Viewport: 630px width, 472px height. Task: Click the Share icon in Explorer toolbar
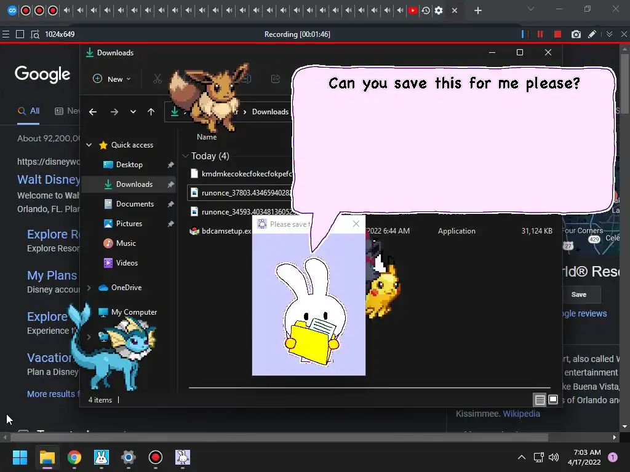coord(276,79)
